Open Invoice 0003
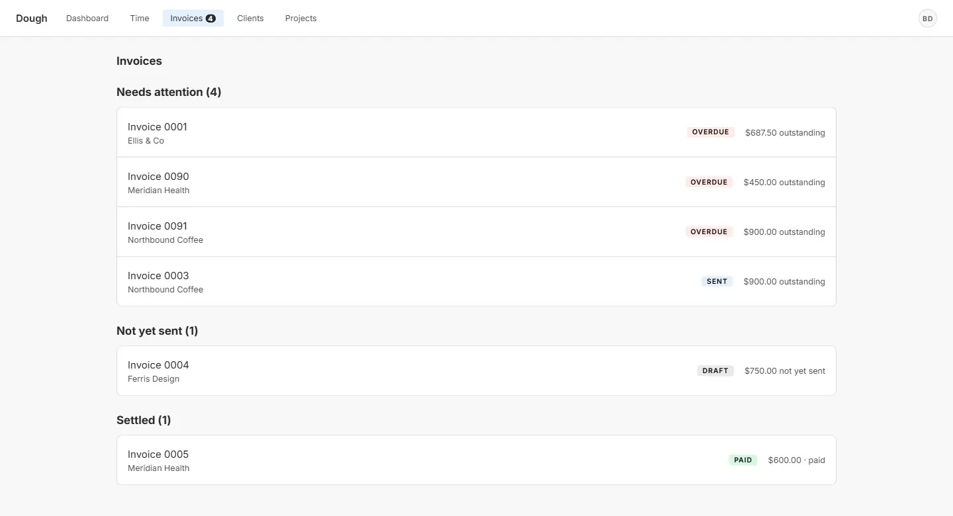The image size is (953, 516). click(x=476, y=281)
